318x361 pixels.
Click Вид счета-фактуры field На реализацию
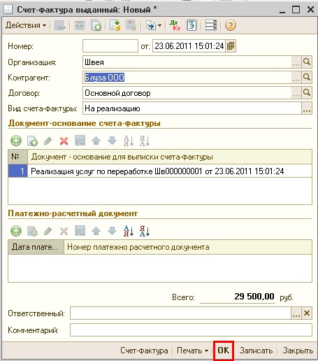(192, 108)
